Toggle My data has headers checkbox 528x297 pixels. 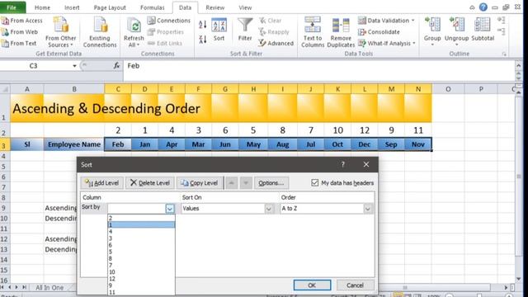(x=314, y=183)
